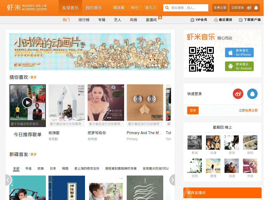Image resolution: width=267 pixels, height=200 pixels.
Task: Open 全球最火的流行DJ category
Action: [155, 168]
